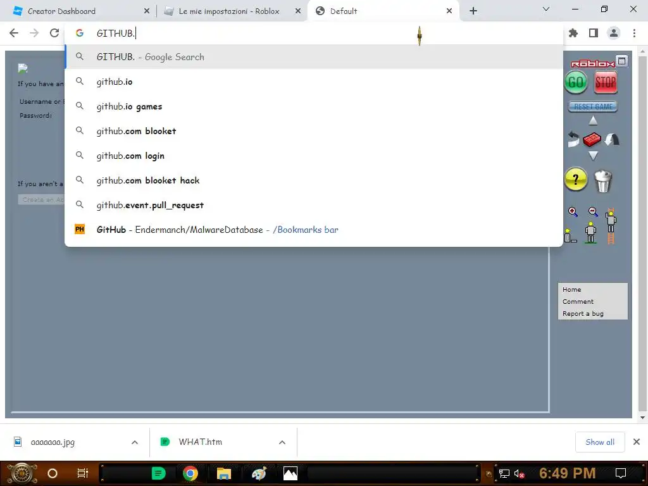
Task: Open the Start menu clock button
Action: (x=22, y=473)
